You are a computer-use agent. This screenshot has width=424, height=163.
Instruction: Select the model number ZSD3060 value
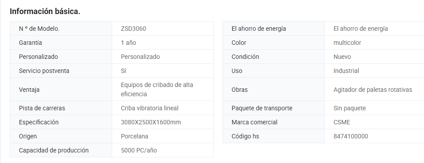click(134, 29)
